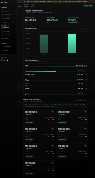
Task: Open the Telegram social icon
Action: 7,60
